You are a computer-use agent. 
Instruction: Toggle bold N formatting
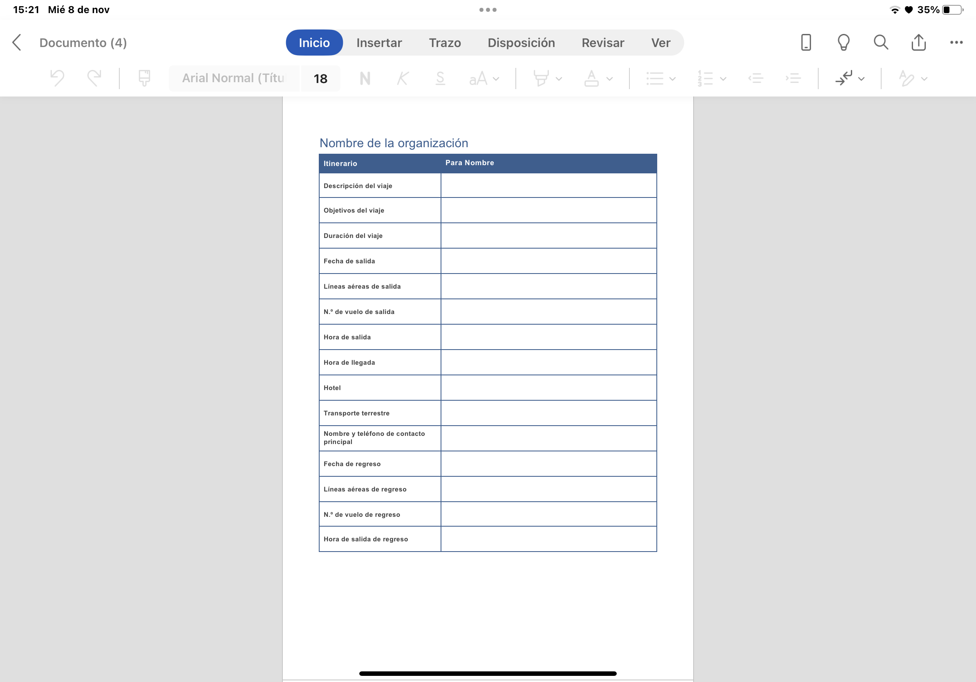point(365,78)
